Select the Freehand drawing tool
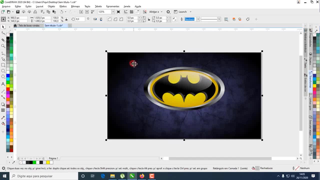 click(3, 53)
